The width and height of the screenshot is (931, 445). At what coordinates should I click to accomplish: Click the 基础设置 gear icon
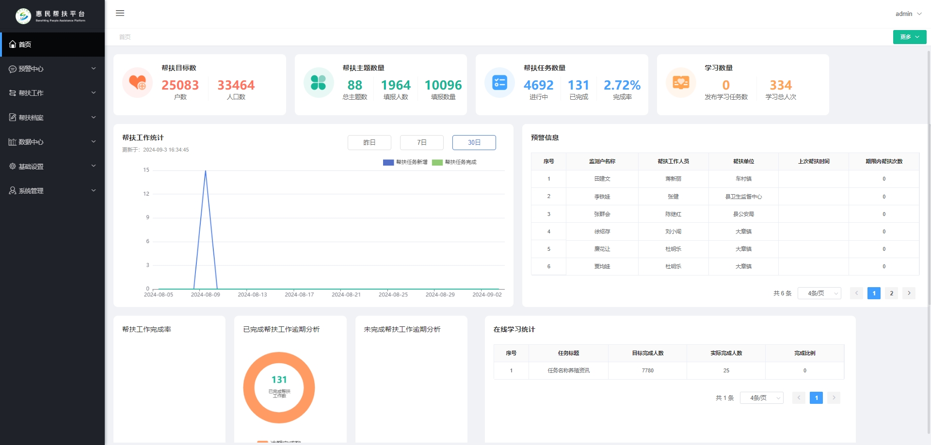[x=13, y=166]
